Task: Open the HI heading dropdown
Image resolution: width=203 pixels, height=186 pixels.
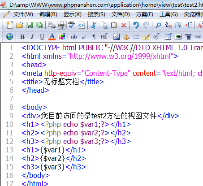Action: 104,36
